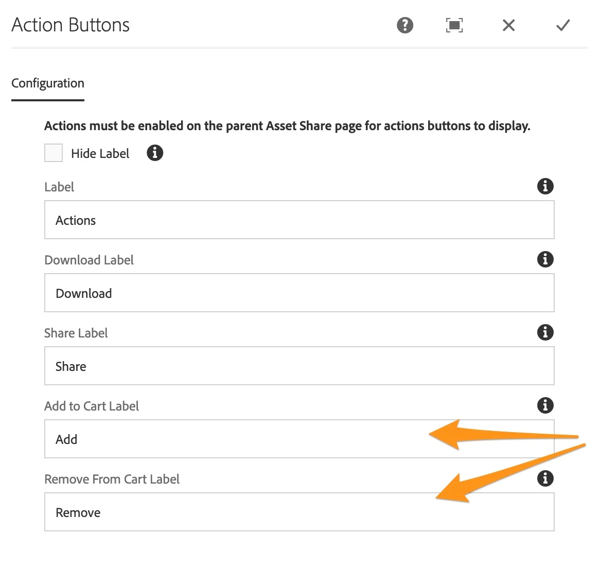
Task: Show info tooltip for Add to Cart Label
Action: click(x=545, y=405)
